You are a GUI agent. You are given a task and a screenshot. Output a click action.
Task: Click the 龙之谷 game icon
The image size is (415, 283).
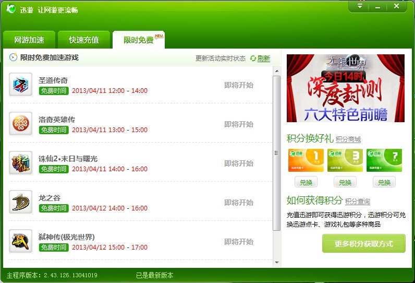pyautogui.click(x=21, y=202)
